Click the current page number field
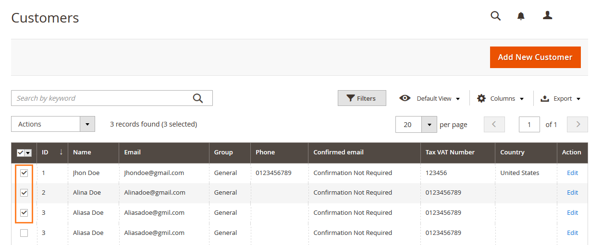This screenshot has width=602, height=245. click(x=529, y=124)
